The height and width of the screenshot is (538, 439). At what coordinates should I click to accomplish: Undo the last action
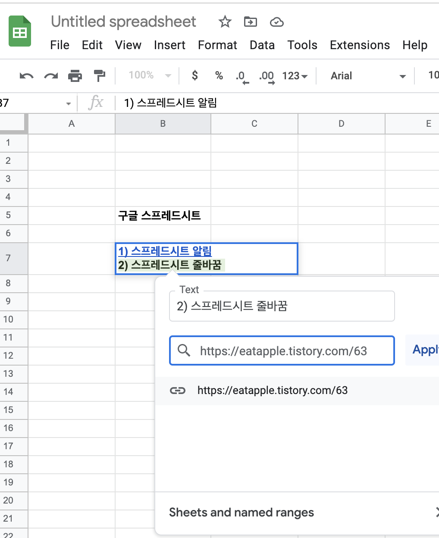tap(26, 76)
